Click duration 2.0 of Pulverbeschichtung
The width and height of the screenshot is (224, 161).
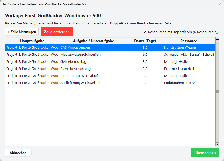tap(145, 69)
